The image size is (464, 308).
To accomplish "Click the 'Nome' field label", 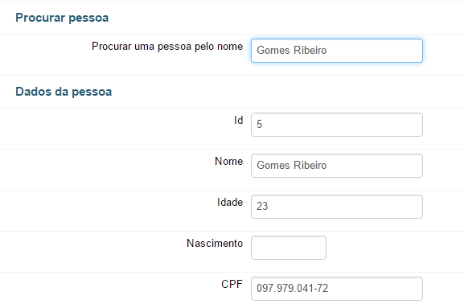I will click(x=228, y=162).
